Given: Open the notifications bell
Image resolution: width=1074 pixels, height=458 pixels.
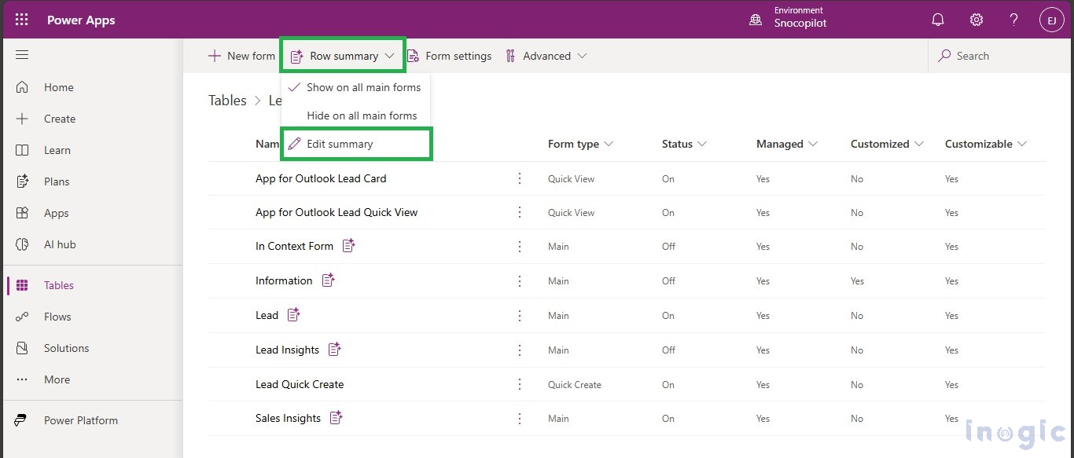Looking at the screenshot, I should pyautogui.click(x=938, y=20).
